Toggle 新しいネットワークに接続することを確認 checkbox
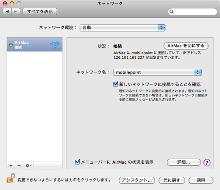 pos(116,84)
